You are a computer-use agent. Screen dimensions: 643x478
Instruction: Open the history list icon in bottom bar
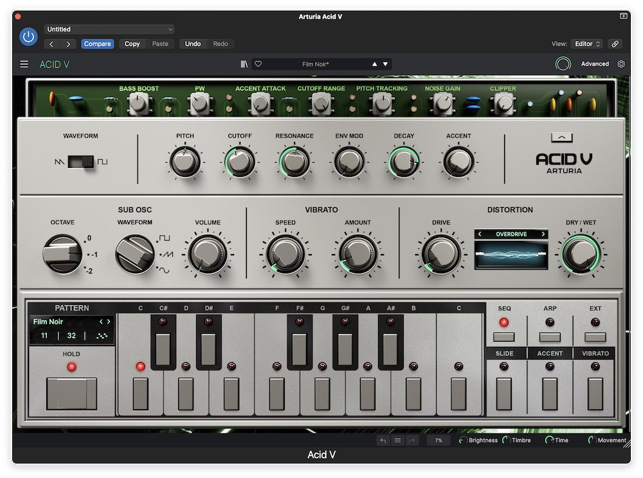pyautogui.click(x=397, y=440)
